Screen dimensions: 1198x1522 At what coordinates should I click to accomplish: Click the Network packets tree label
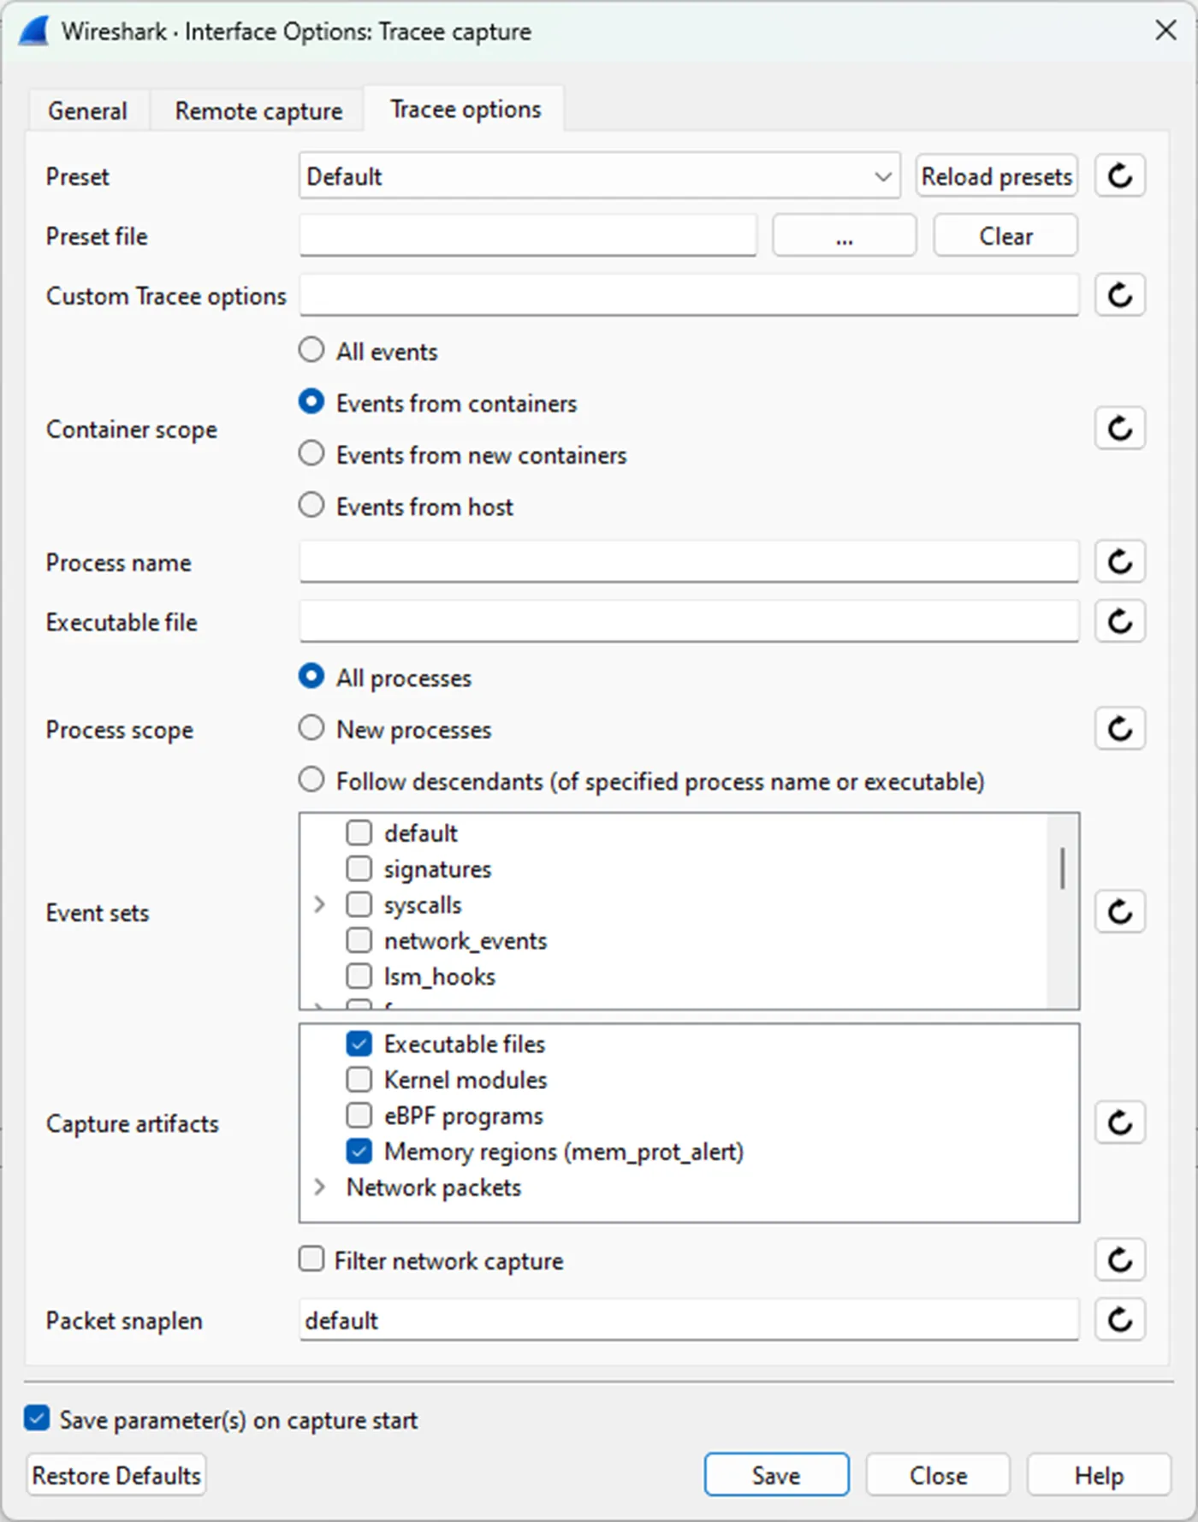(434, 1187)
